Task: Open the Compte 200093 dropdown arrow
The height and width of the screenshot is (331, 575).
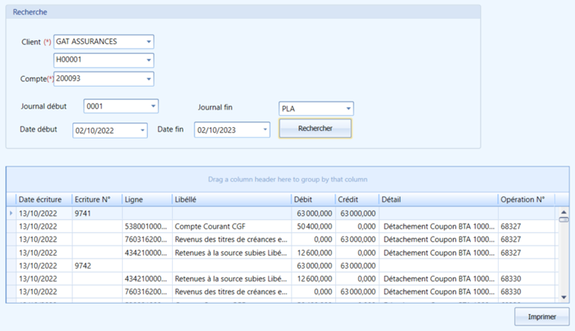Action: 149,79
